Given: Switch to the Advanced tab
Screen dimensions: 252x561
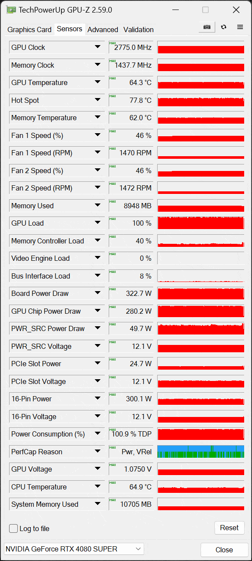Looking at the screenshot, I should pyautogui.click(x=103, y=30).
